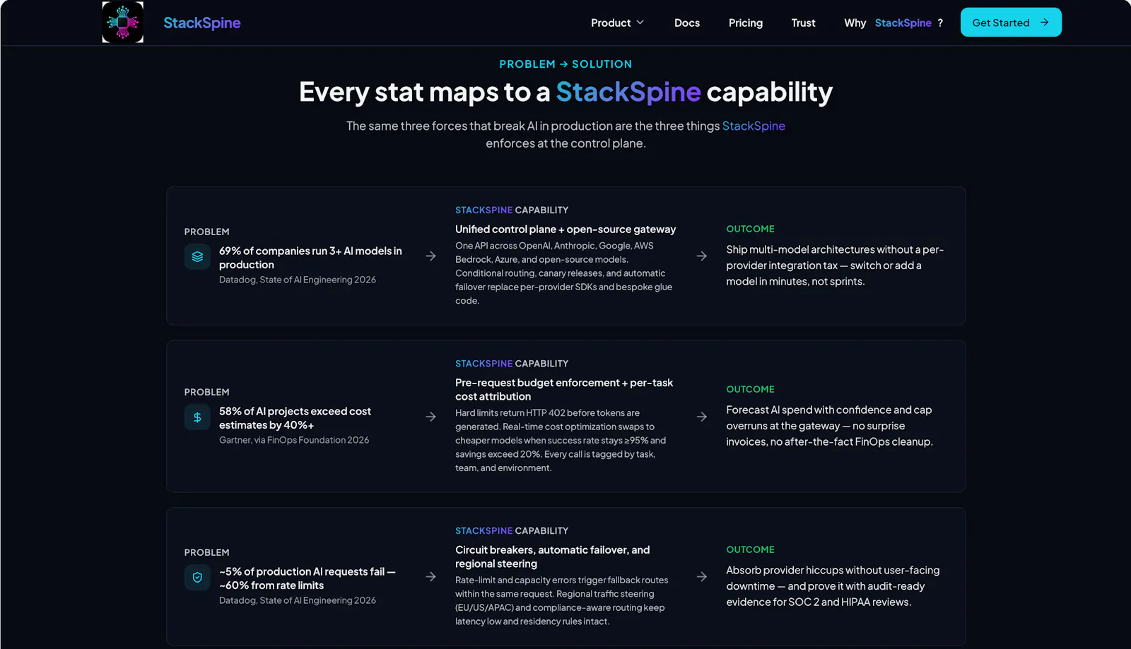Select '~5% of production AI requests fail' text

coord(307,578)
